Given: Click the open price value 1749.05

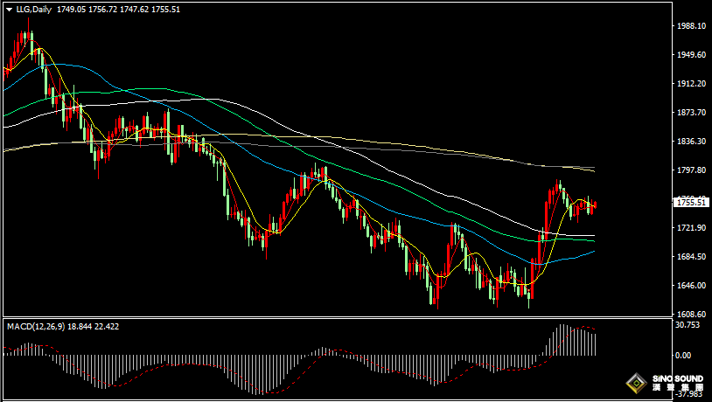Looking at the screenshot, I should (72, 10).
